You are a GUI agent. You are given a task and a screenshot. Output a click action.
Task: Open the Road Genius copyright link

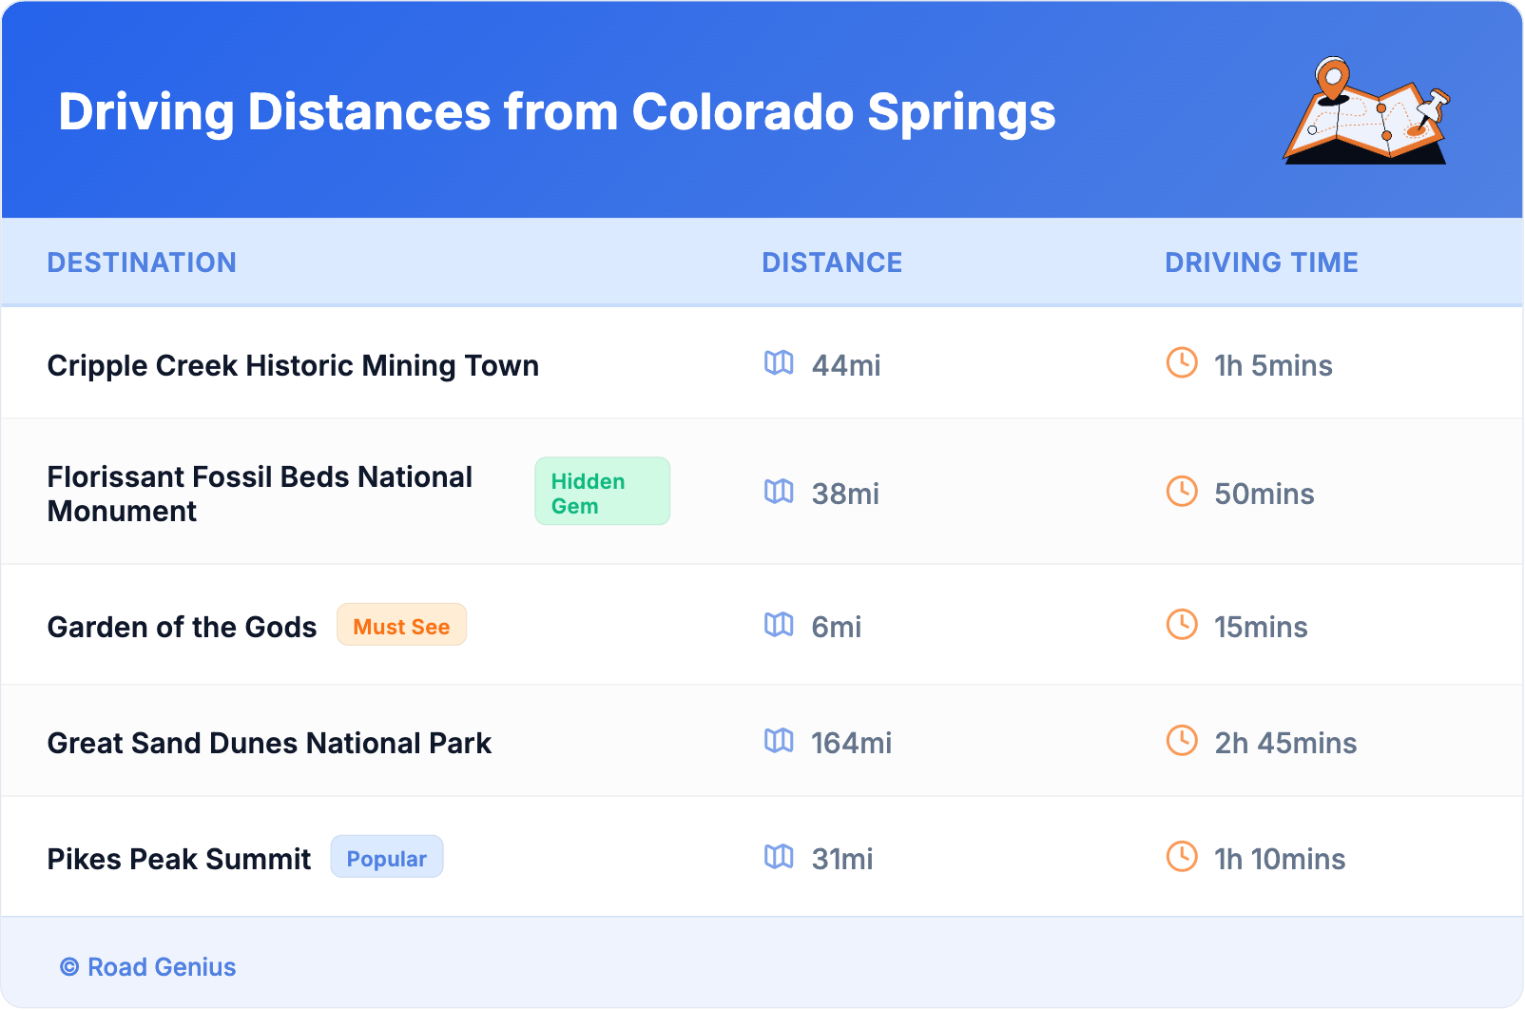coord(148,967)
